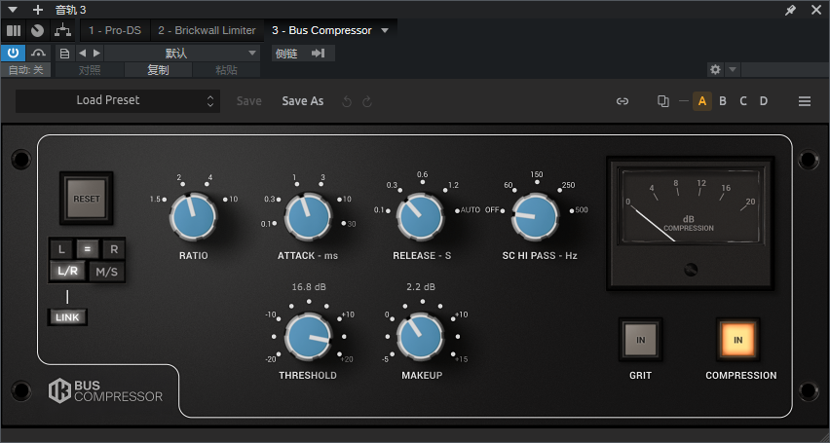Switch to M/S processing mode

(x=106, y=272)
